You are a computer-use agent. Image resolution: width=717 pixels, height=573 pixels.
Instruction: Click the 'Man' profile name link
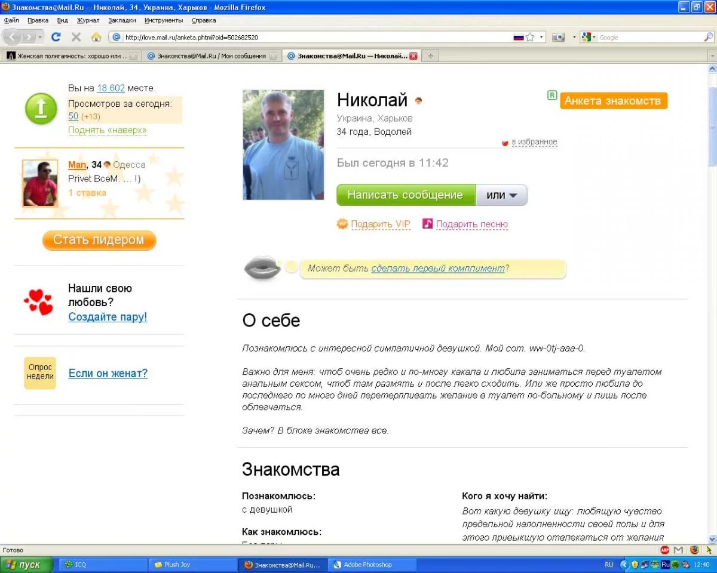coord(77,165)
